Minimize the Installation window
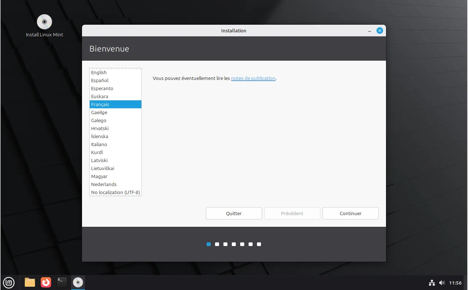468x290 pixels. tap(370, 31)
